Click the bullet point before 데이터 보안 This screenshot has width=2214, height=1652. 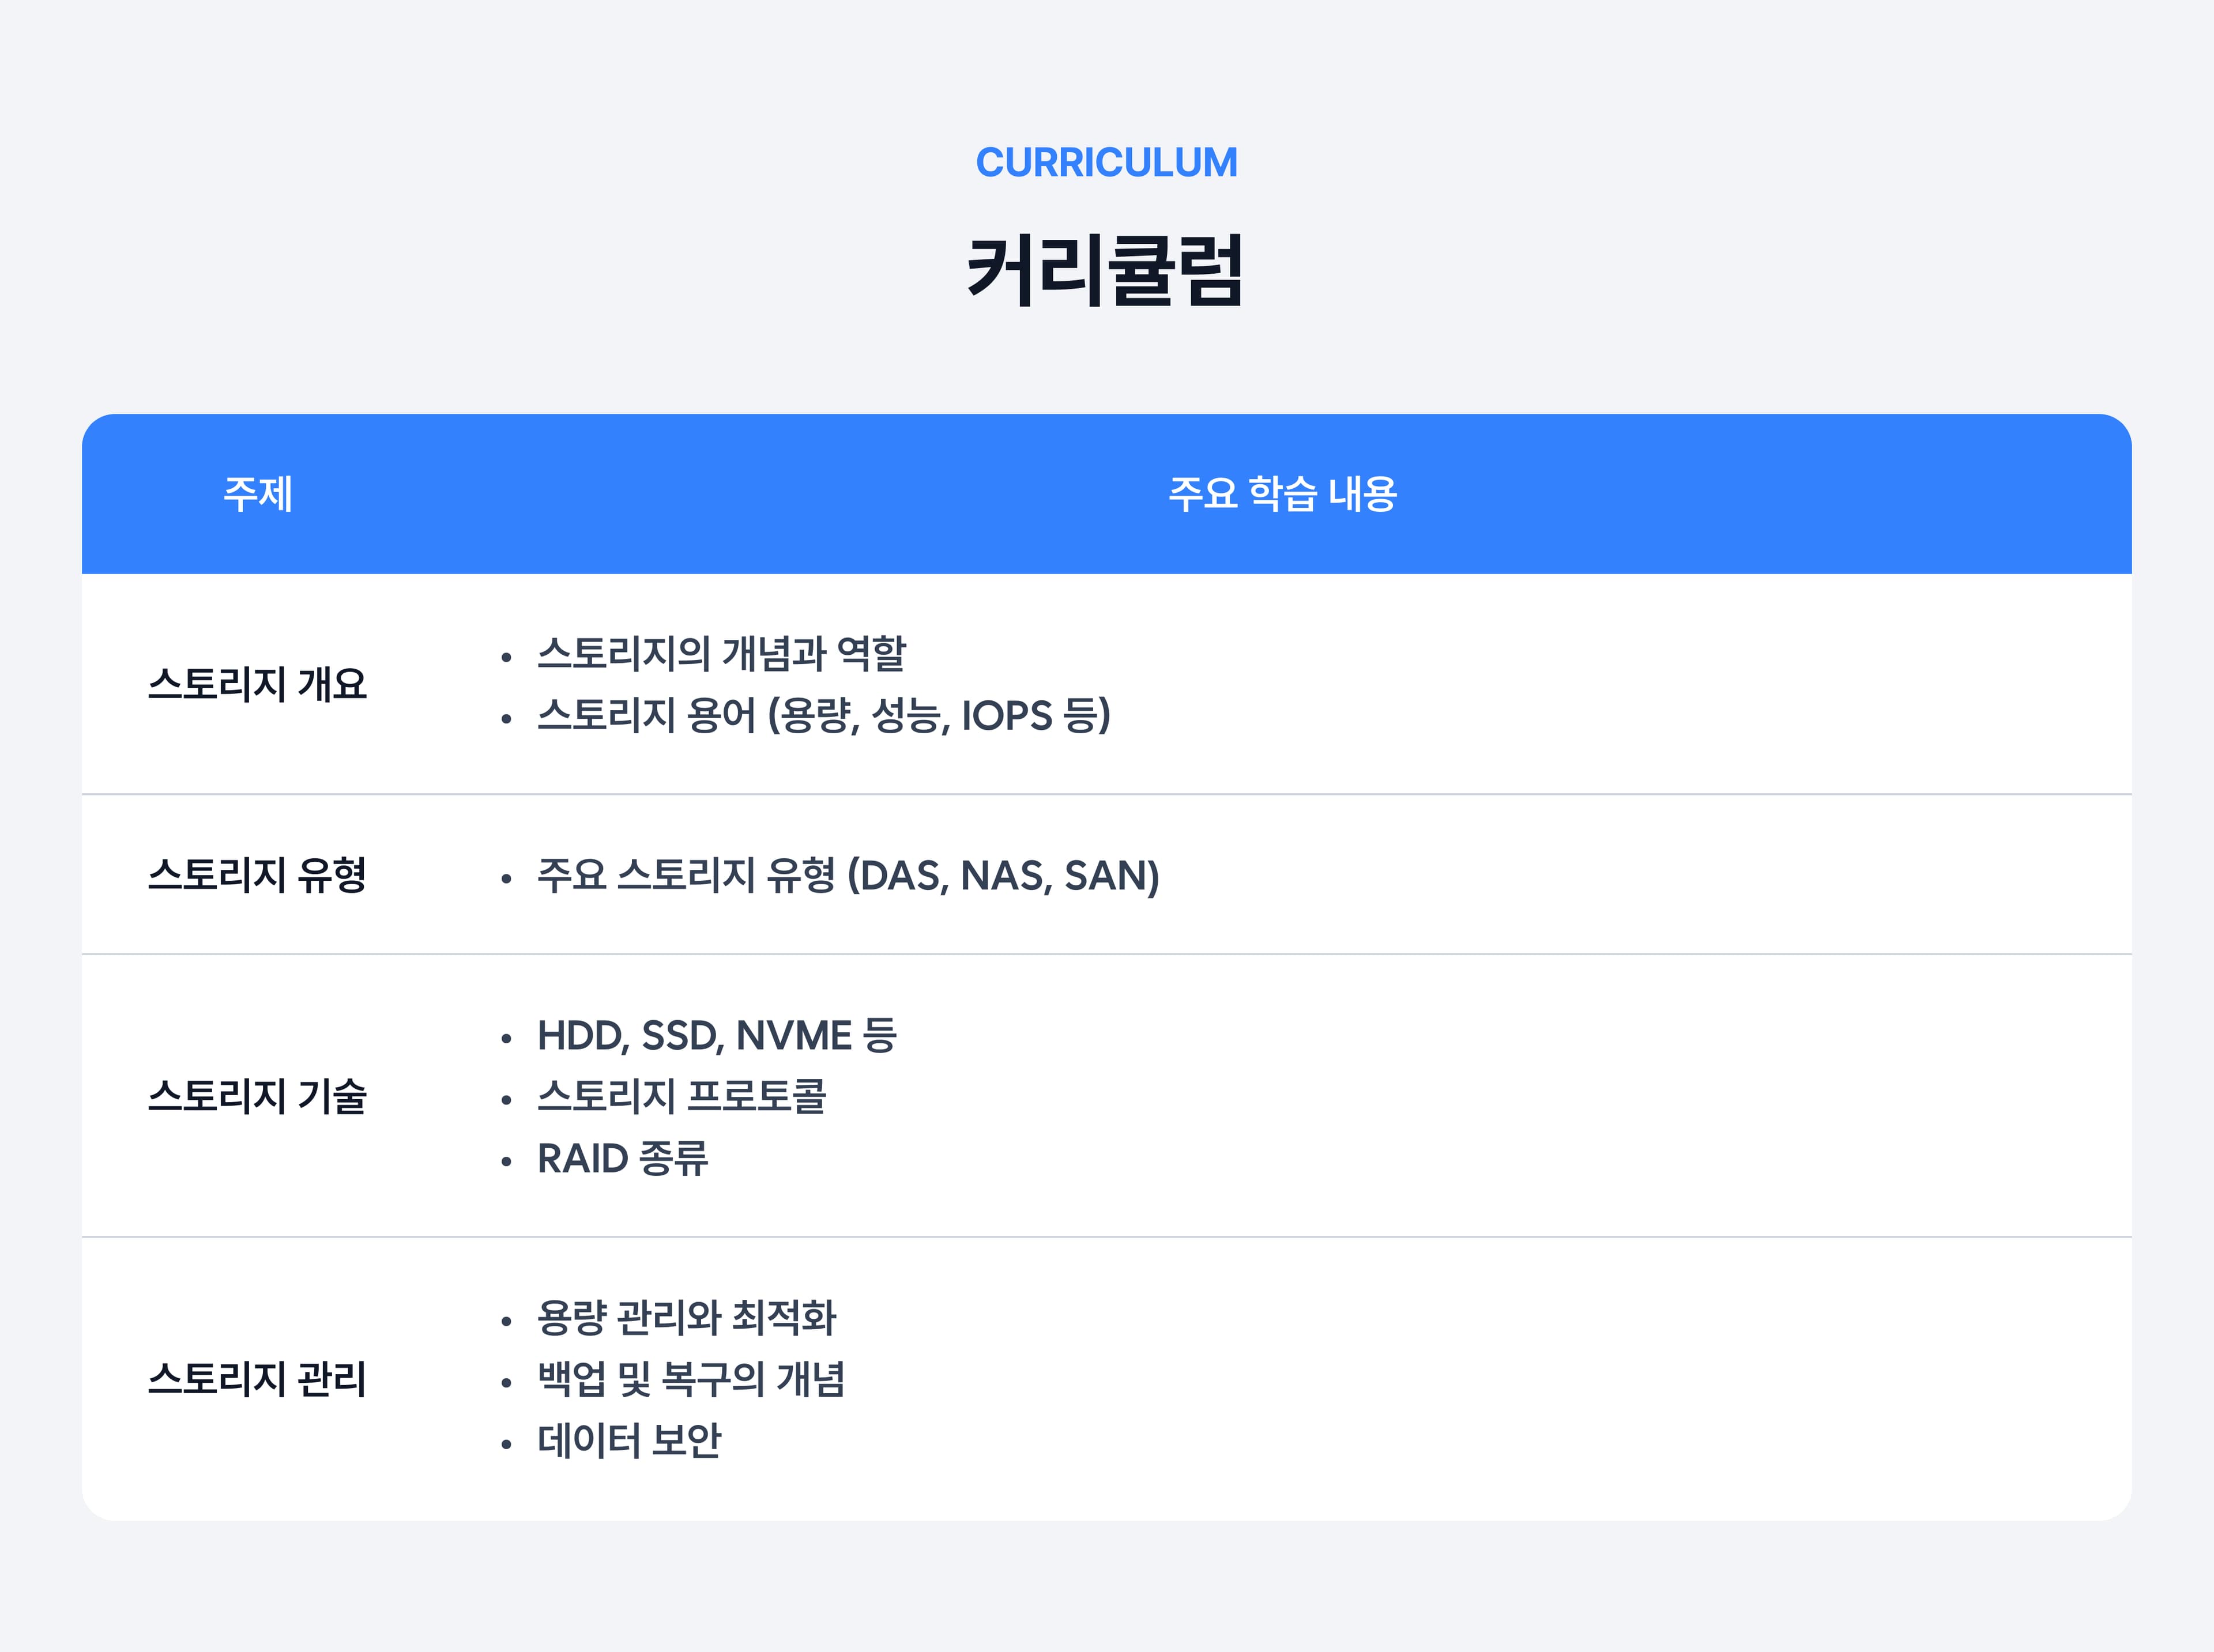[x=506, y=1444]
